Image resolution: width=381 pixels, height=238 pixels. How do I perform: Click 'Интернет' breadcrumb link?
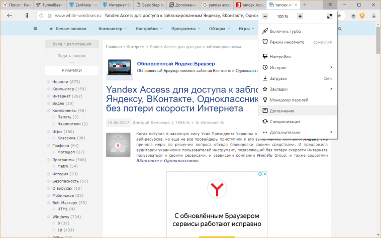[135, 47]
